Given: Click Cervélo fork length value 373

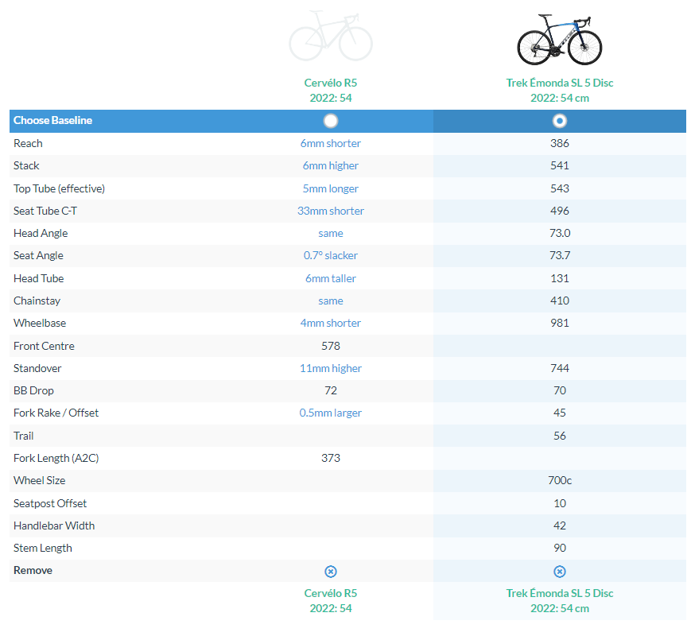Looking at the screenshot, I should pos(331,459).
